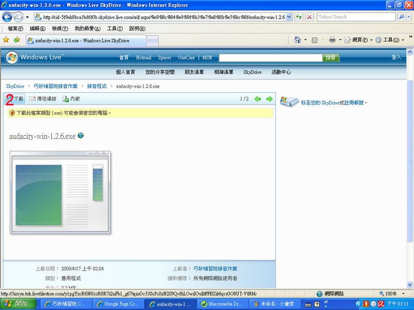Image resolution: width=414 pixels, height=310 pixels.
Task: Go to 個人首頁 navigation item
Action: pos(125,72)
